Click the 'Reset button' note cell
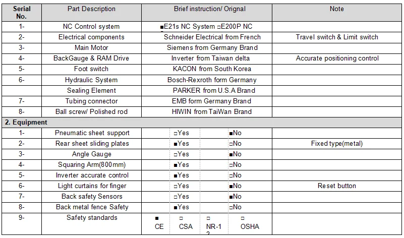The width and height of the screenshot is (404, 238). pyautogui.click(x=336, y=186)
